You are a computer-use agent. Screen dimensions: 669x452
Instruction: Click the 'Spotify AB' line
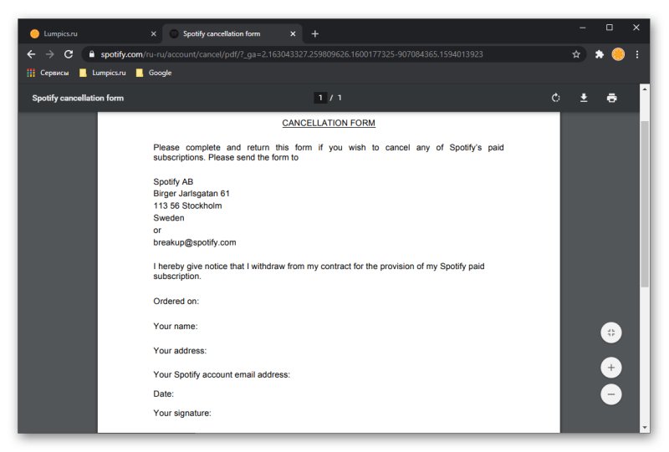[173, 181]
